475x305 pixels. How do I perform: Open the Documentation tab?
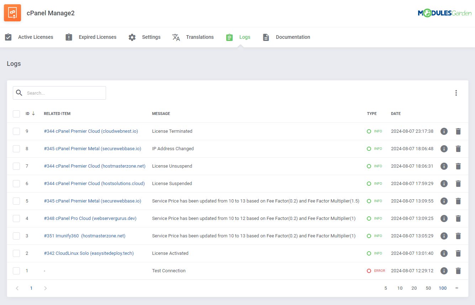click(286, 37)
